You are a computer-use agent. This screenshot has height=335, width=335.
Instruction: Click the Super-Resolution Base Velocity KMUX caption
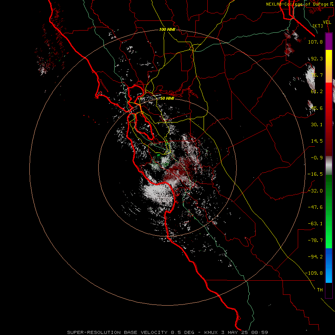pos(167,332)
